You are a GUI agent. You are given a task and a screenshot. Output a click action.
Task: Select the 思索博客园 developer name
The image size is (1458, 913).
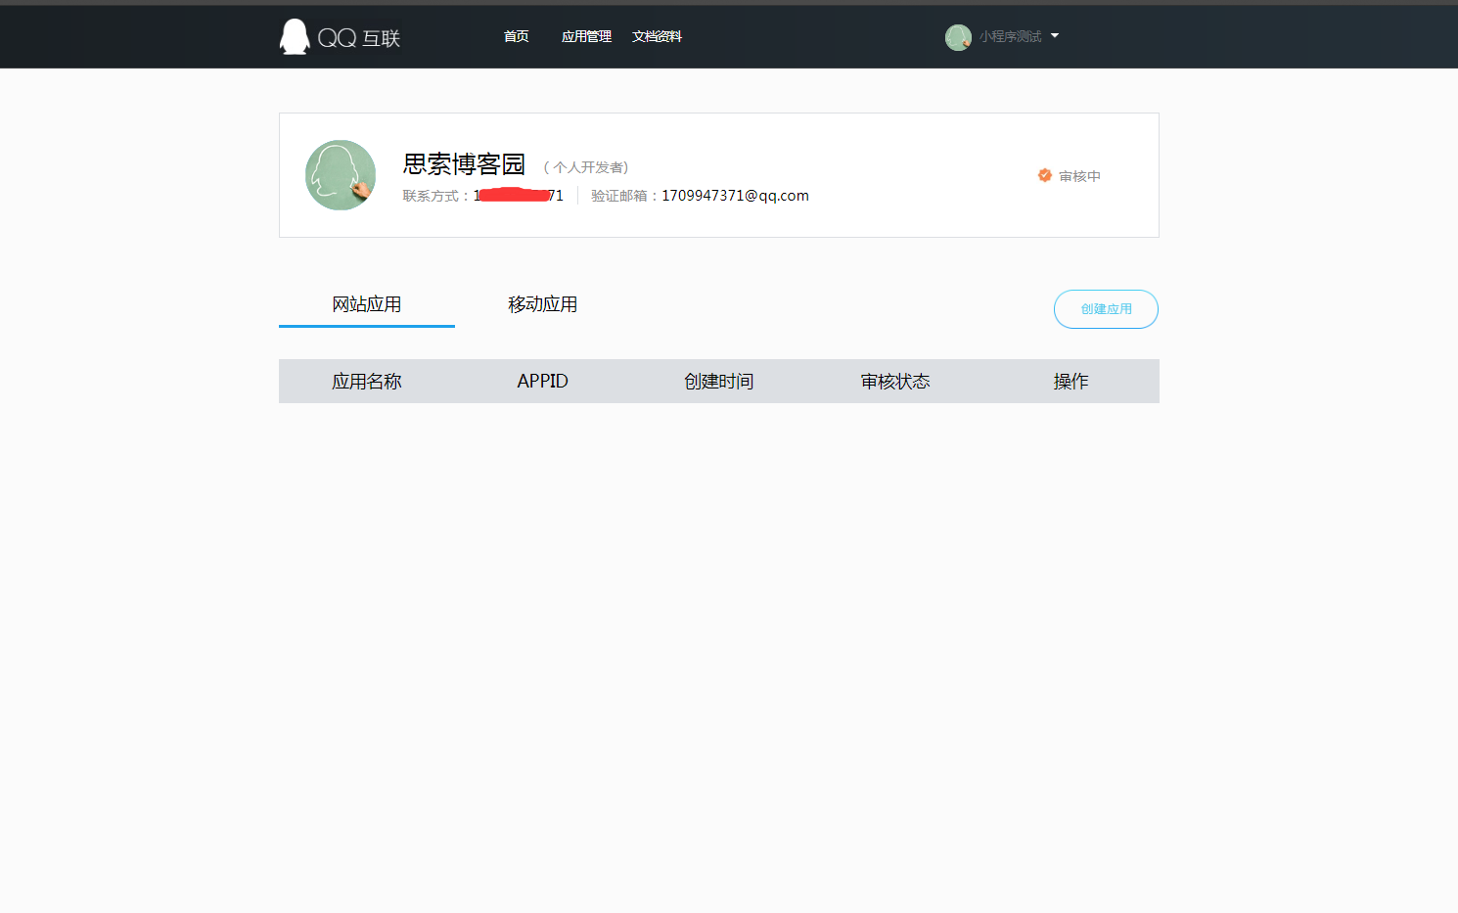click(465, 163)
